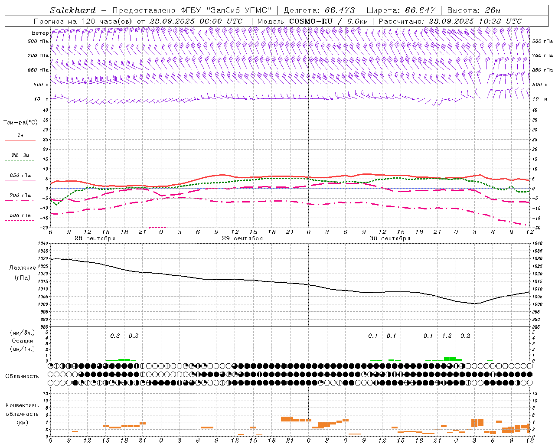Click the Salekhard station title

(72, 10)
